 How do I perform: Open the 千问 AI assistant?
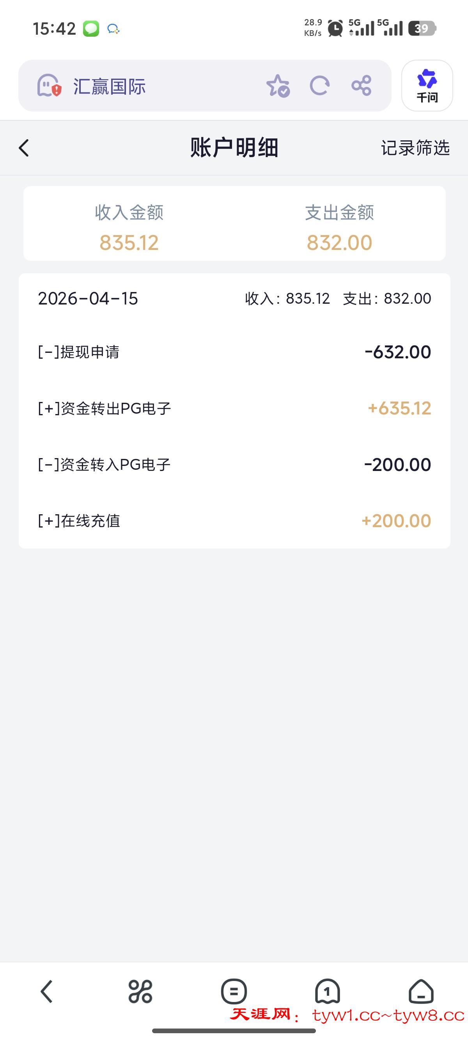point(427,86)
